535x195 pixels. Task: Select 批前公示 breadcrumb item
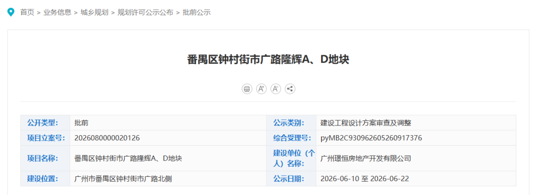coord(197,13)
